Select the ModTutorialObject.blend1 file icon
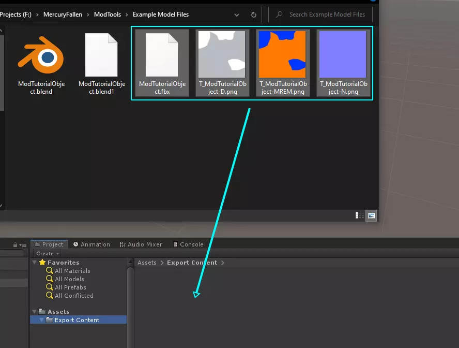 (x=101, y=55)
